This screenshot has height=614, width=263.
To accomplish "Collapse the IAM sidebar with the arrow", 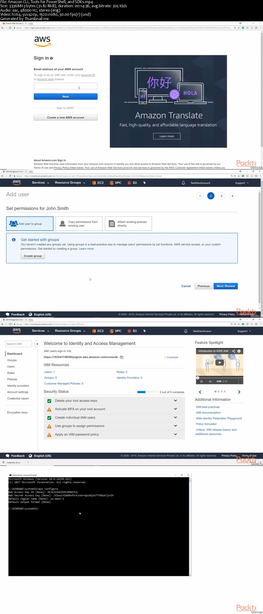I will (37, 344).
